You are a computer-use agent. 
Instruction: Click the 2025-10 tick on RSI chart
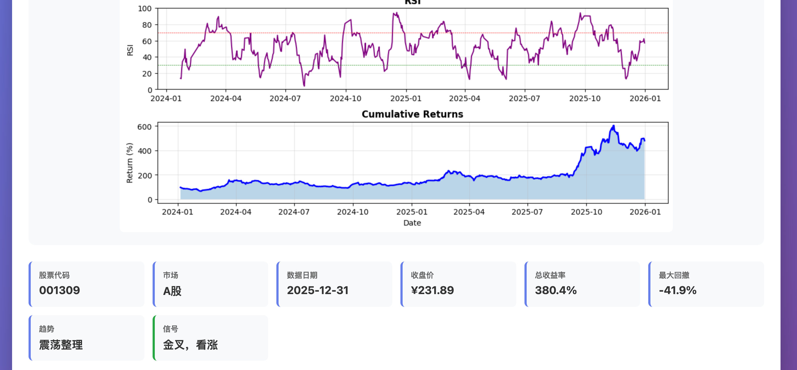(585, 98)
